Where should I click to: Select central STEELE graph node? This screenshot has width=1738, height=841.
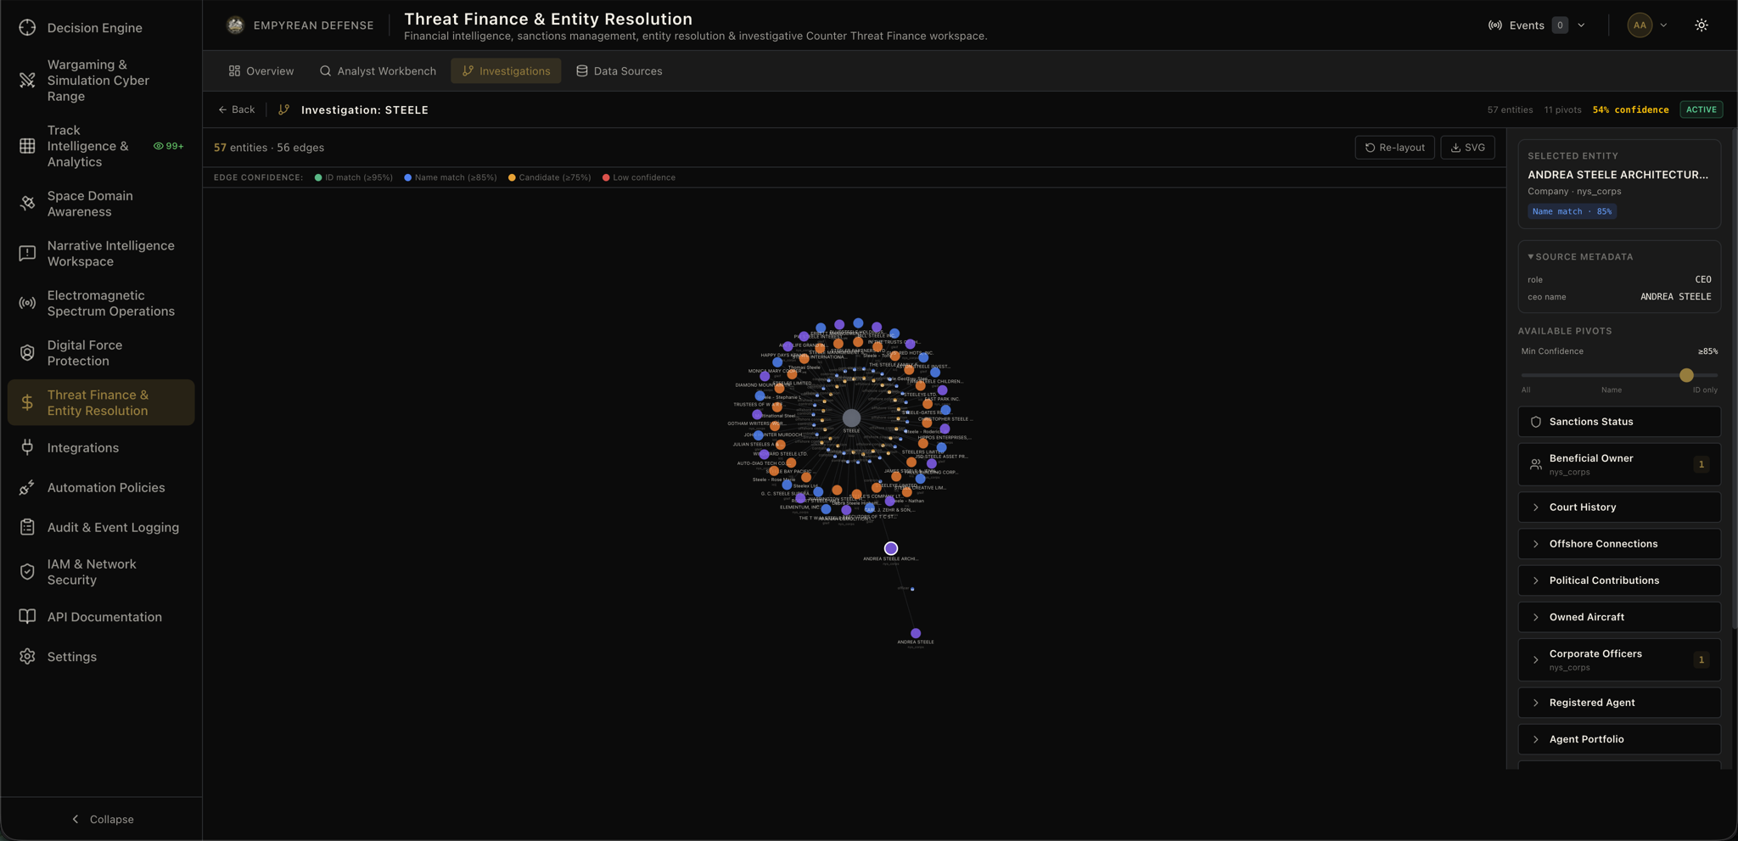pos(851,418)
